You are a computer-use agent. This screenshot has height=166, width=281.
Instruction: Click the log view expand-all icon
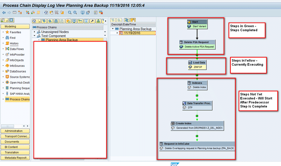tap(113, 20)
